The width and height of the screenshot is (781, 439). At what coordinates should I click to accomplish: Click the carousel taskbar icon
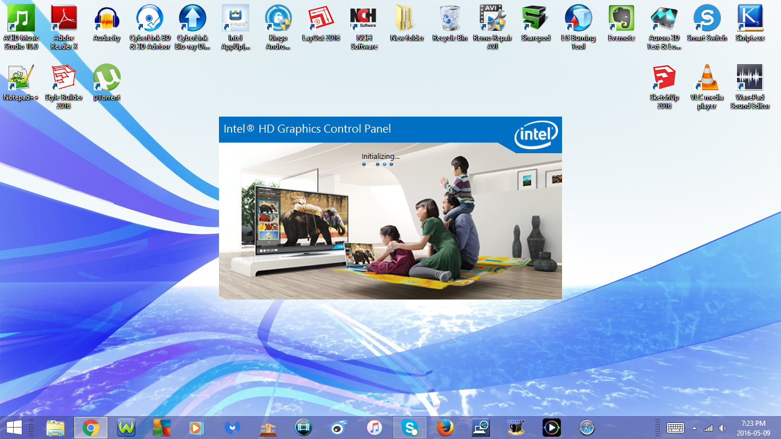(x=268, y=428)
